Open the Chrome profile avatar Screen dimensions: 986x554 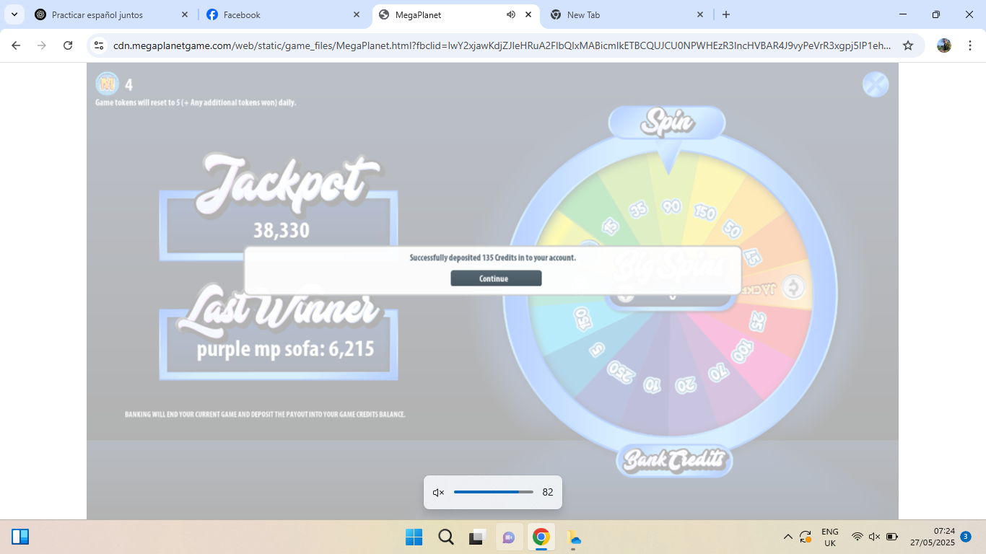click(944, 45)
